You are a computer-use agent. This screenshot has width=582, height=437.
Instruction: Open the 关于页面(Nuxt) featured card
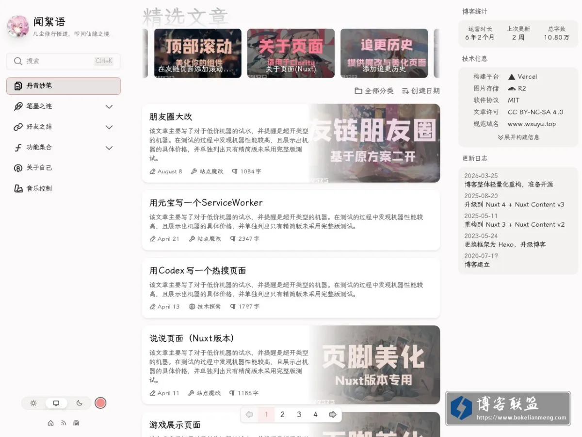pyautogui.click(x=291, y=53)
